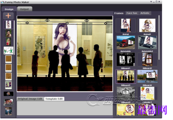Select the red group photo thumbnail

pos(9,102)
